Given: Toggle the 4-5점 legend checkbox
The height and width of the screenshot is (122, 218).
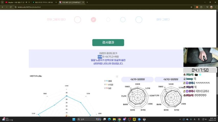Looking at the screenshot, I should (105, 84).
